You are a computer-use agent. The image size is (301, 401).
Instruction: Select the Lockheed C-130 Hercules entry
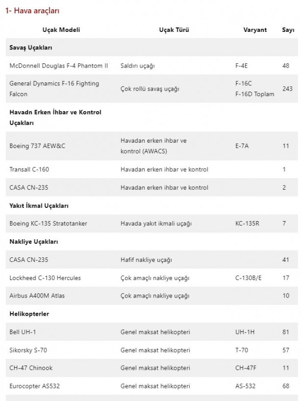(45, 278)
